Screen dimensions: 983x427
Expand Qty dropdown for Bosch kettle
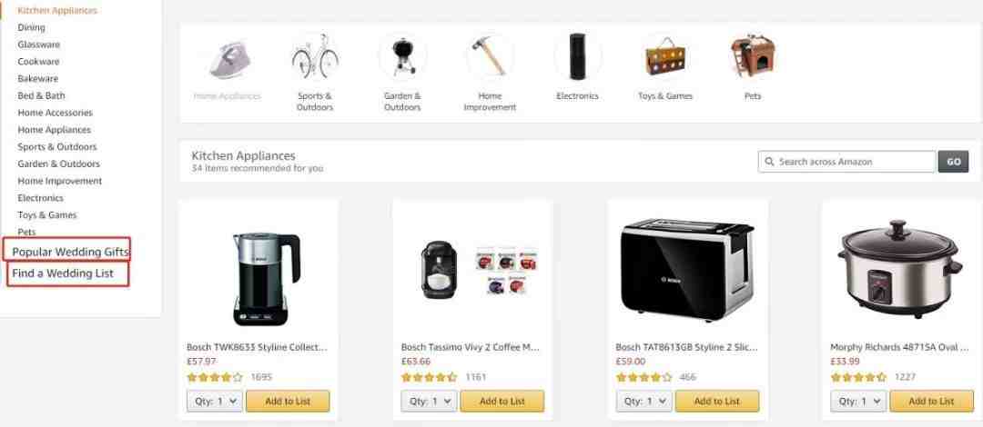(215, 402)
